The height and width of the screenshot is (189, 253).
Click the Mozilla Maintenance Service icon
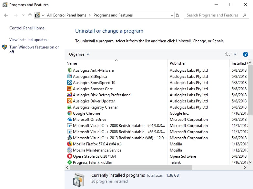tap(70, 150)
